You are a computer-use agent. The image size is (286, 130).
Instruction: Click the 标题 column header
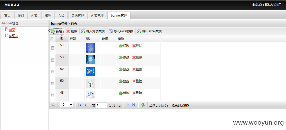77,39
